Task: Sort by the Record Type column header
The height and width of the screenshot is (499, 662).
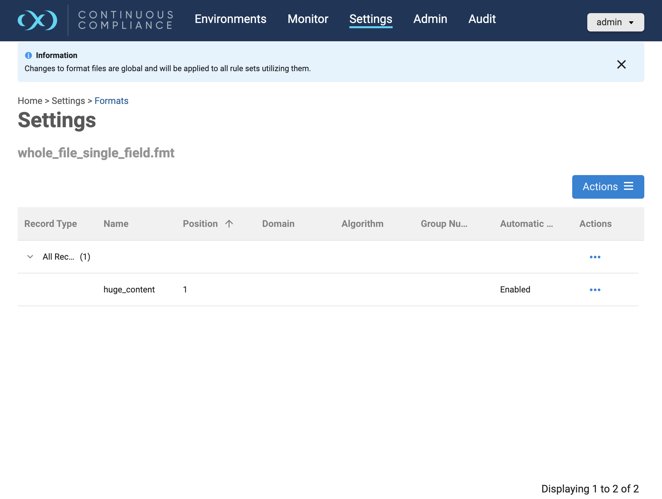Action: coord(50,224)
